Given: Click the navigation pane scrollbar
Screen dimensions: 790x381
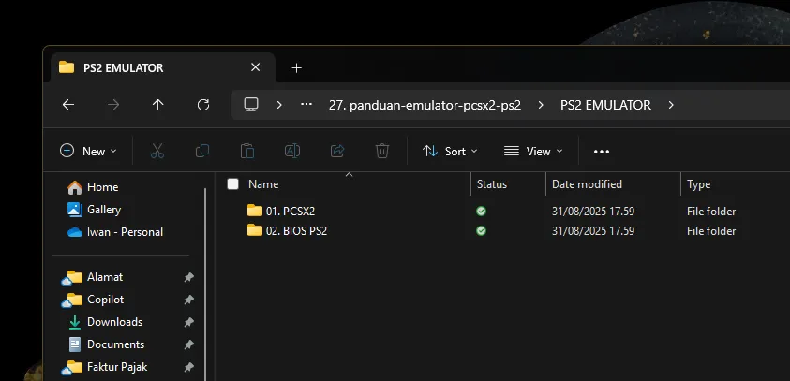Looking at the screenshot, I should point(205,285).
